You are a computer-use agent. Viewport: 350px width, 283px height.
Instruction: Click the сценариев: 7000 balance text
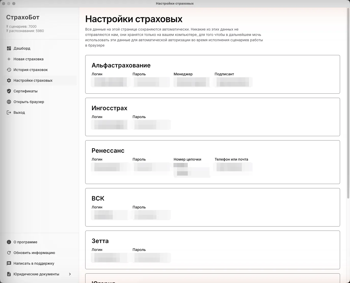pos(21,26)
